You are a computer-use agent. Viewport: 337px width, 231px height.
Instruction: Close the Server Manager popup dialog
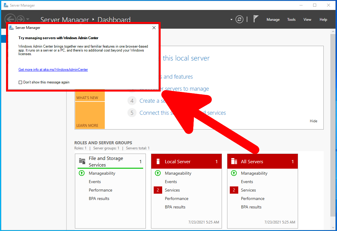154,28
